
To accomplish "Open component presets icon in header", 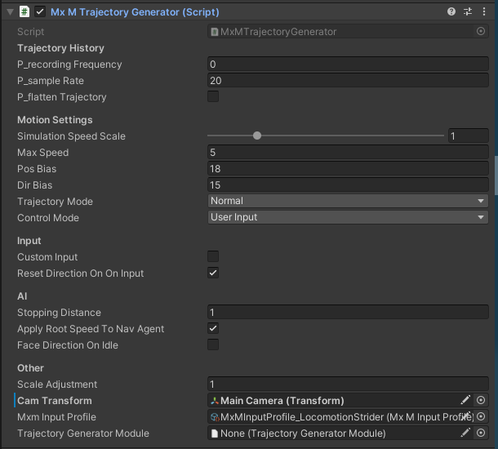I will click(x=468, y=12).
